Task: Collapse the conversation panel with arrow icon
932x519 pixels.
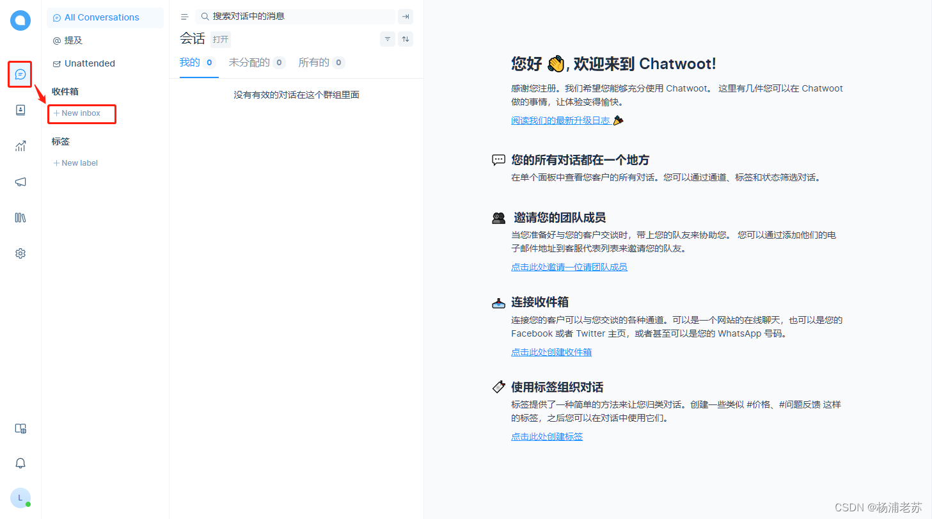Action: point(406,17)
